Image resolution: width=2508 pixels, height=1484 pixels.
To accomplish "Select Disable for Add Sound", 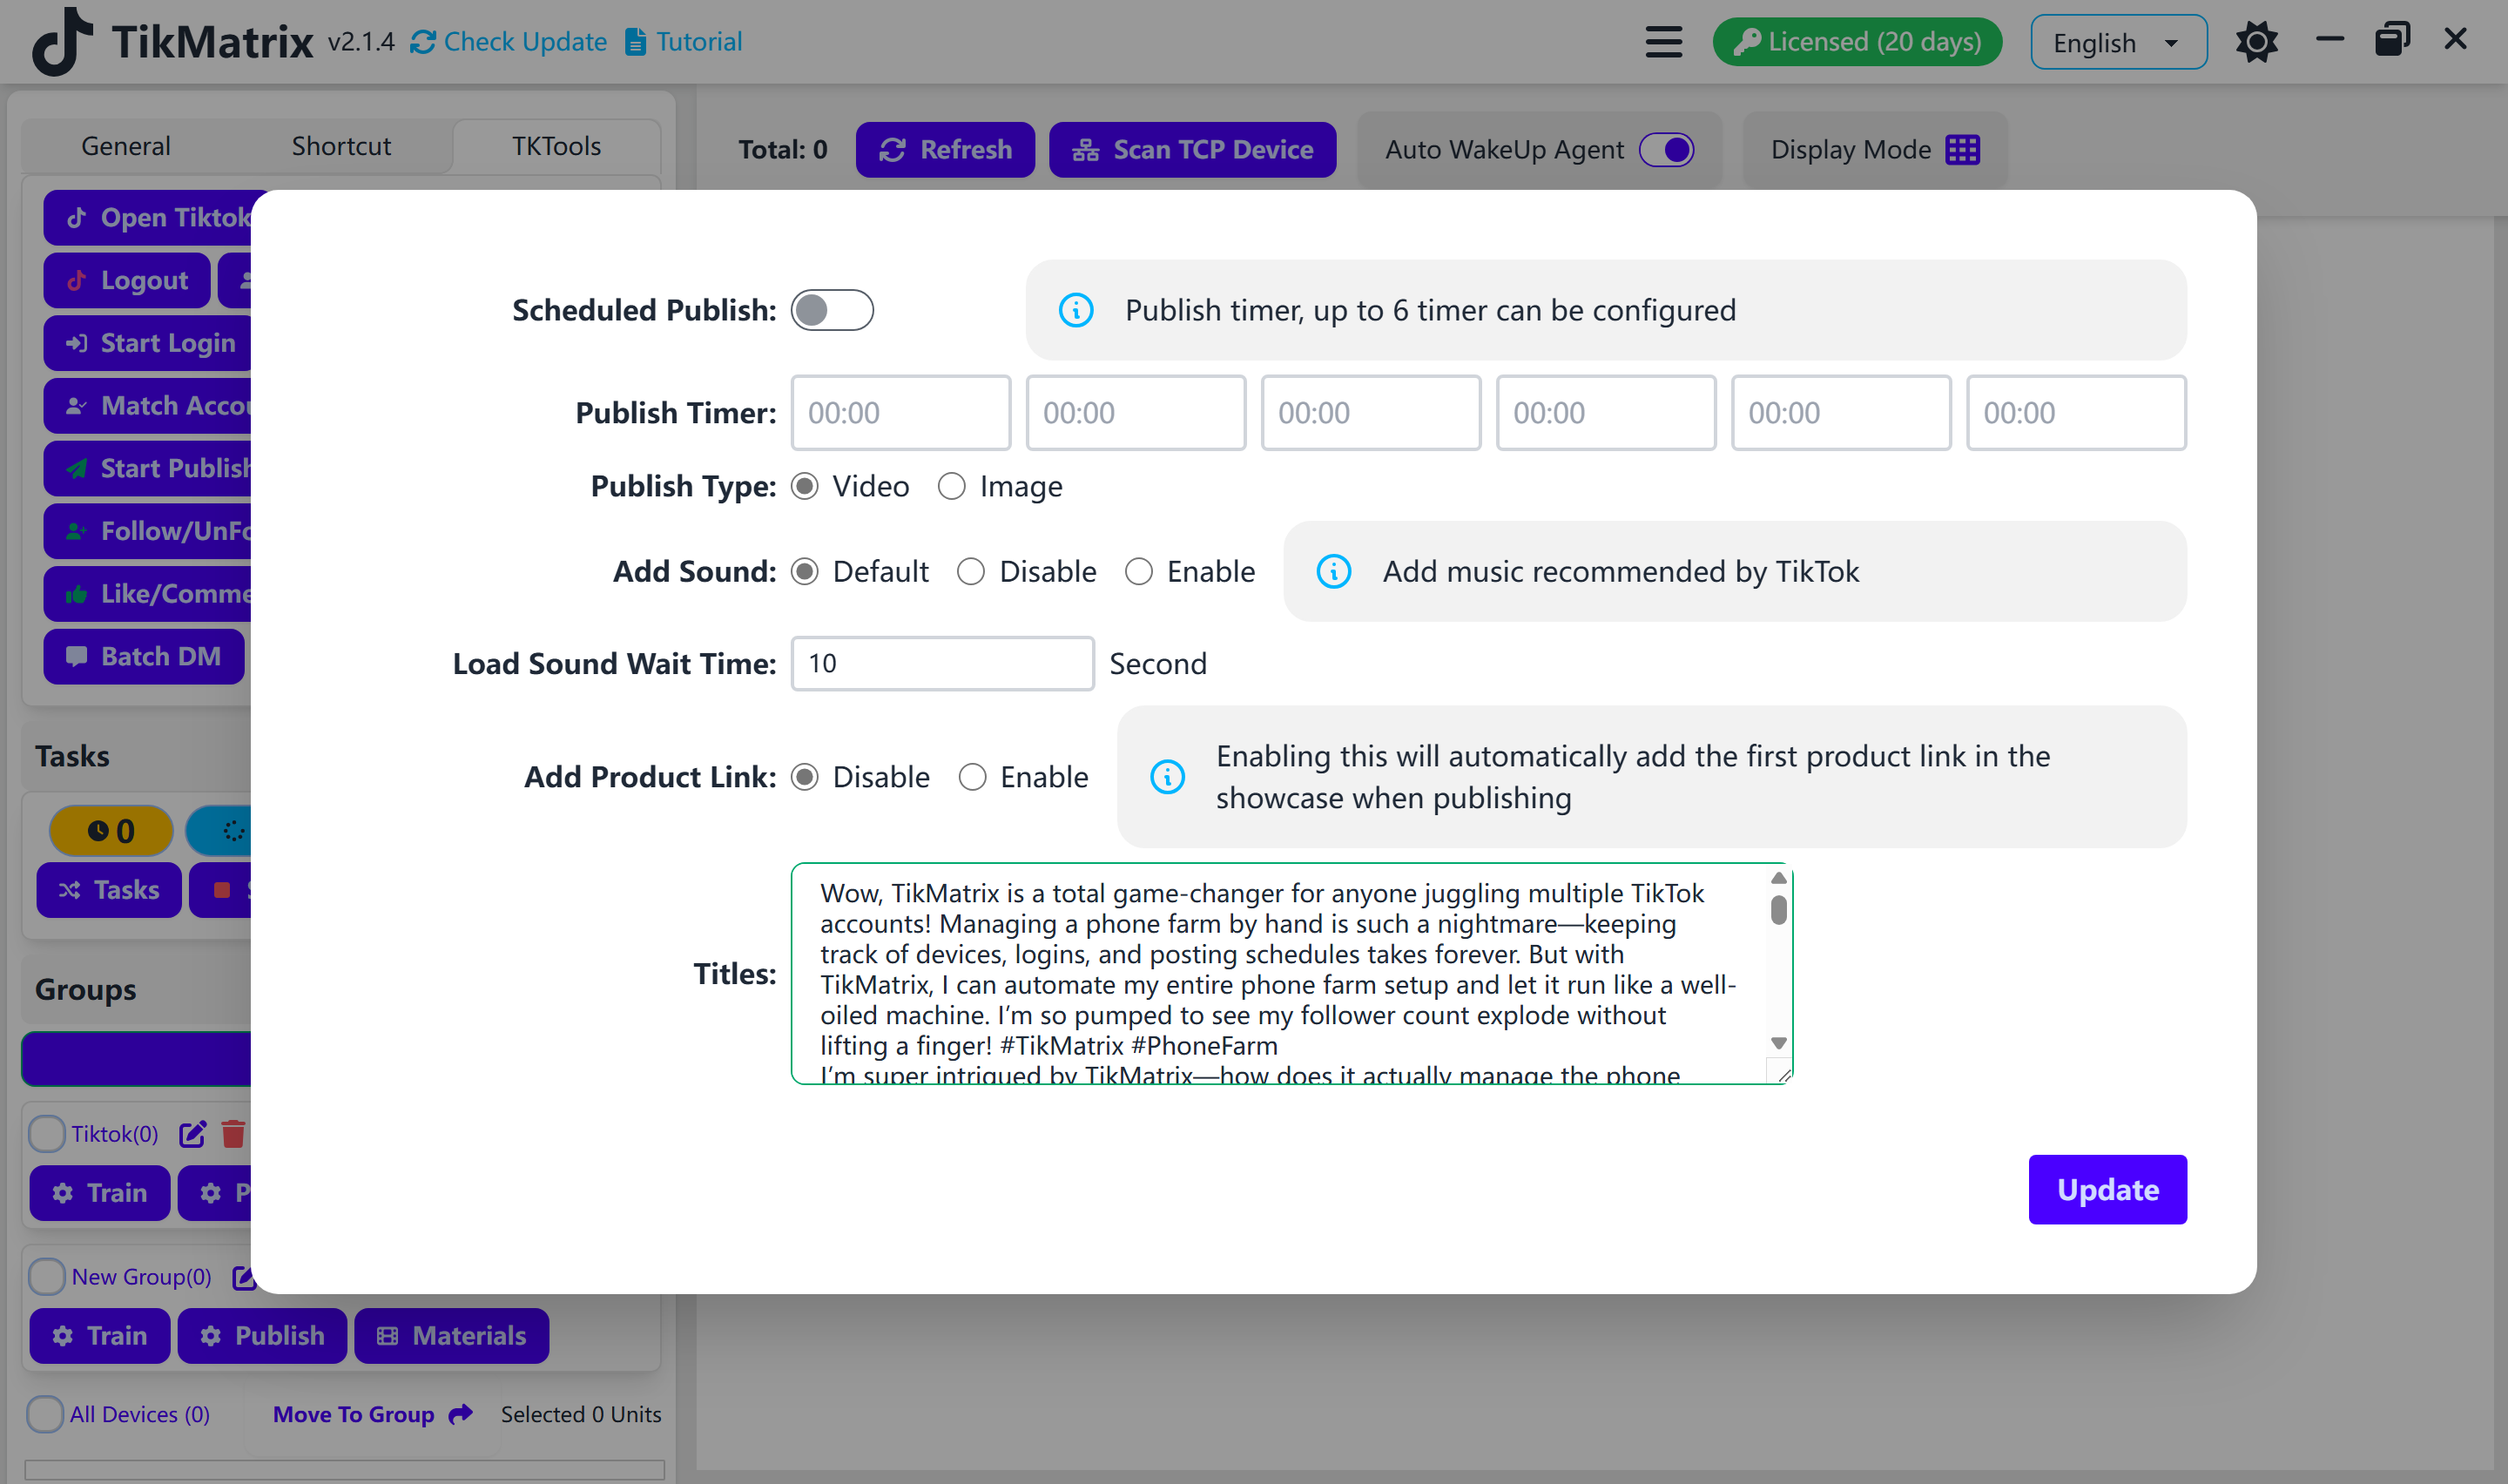I will pos(971,571).
